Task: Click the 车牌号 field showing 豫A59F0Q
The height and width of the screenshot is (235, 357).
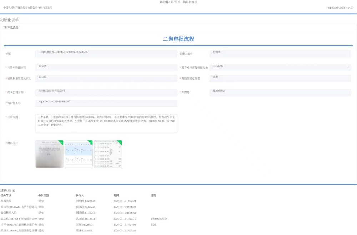Action: tap(280, 92)
